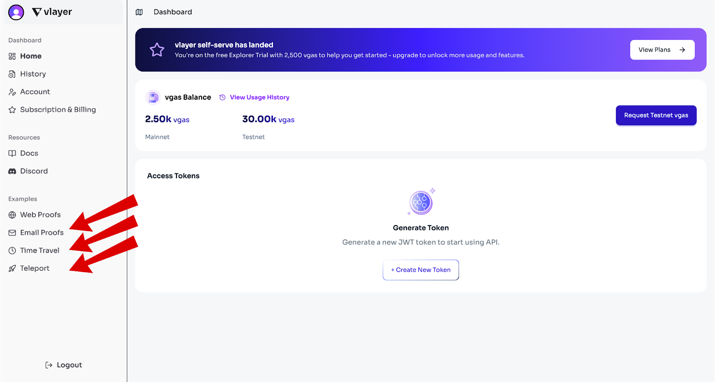This screenshot has width=715, height=382.
Task: Click the Mainnet label
Action: pos(157,137)
